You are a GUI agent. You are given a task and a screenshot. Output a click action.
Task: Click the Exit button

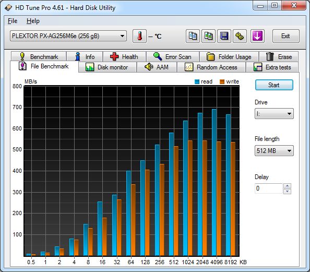click(x=285, y=36)
